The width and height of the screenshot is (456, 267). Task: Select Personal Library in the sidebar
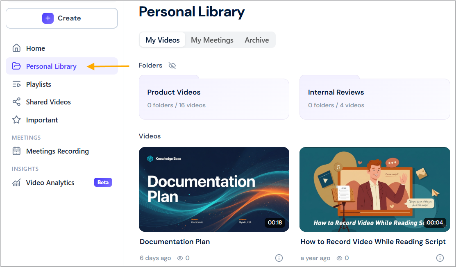61,66
